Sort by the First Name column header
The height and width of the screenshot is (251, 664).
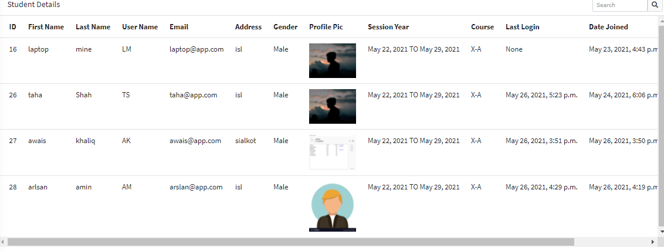46,27
